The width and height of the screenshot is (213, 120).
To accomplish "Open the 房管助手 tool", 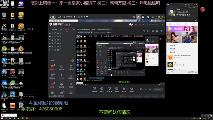I will (62, 67).
